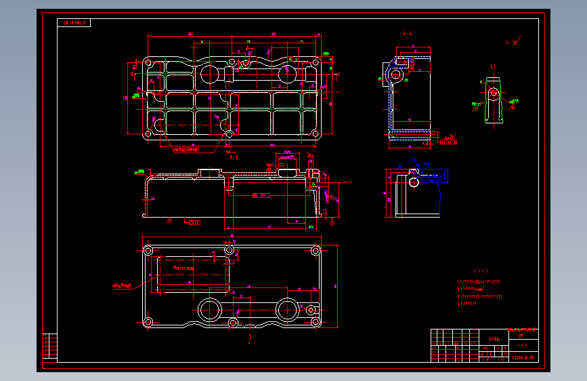Click the A-A section view label

point(408,34)
